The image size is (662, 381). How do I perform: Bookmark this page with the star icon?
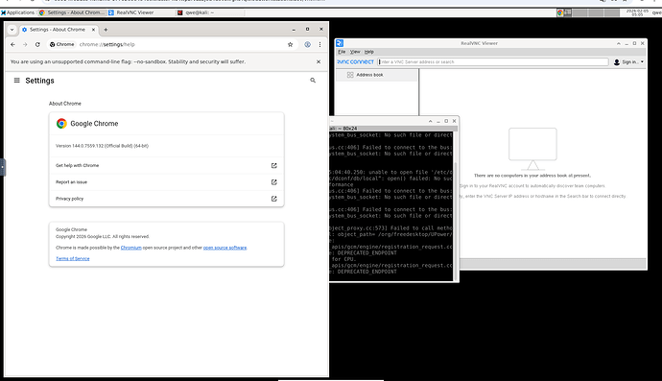pyautogui.click(x=290, y=44)
